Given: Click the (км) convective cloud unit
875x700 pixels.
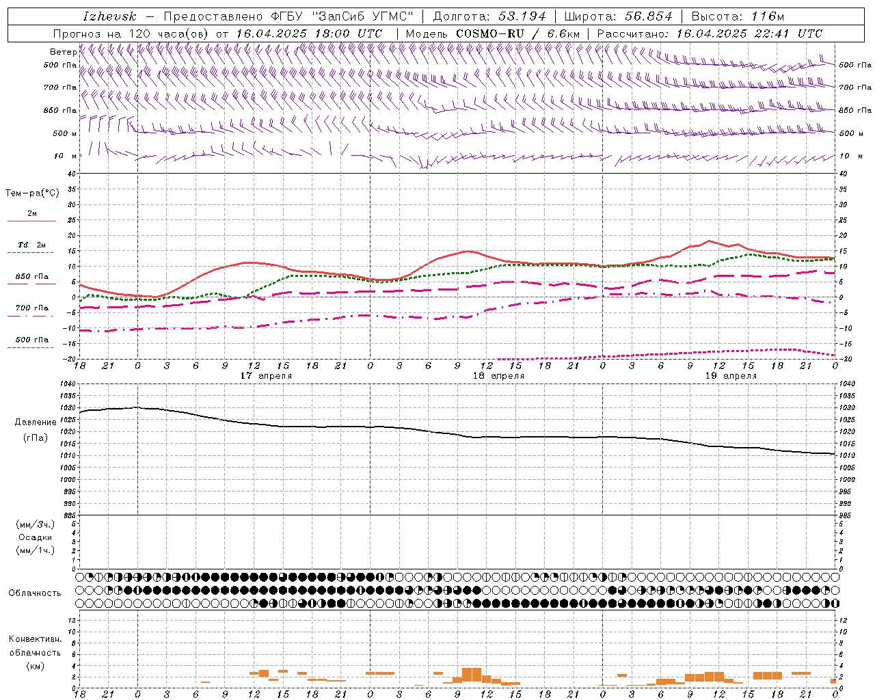Looking at the screenshot, I should 35,665.
